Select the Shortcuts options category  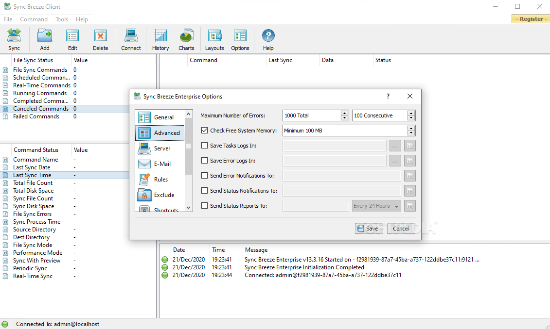[160, 208]
